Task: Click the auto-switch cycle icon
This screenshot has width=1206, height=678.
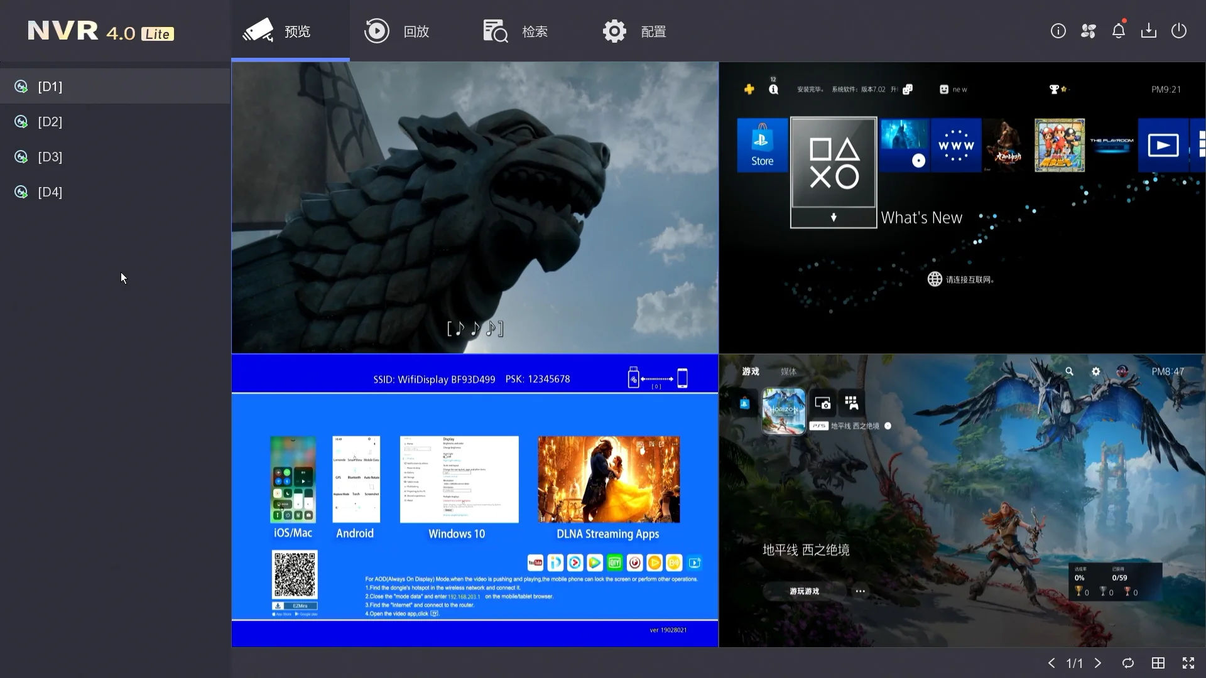Action: pyautogui.click(x=1128, y=663)
